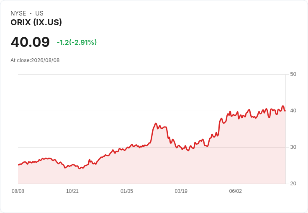Image resolution: width=308 pixels, height=213 pixels.
Task: Click the chart line's highest point near 41
Action: tap(283, 106)
